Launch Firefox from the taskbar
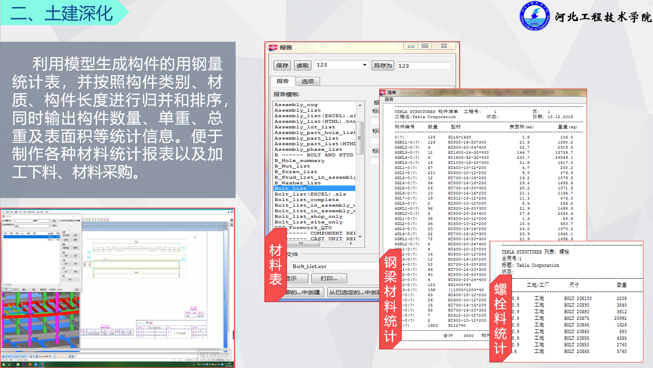 tap(30, 364)
